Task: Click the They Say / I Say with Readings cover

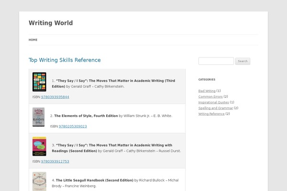Action: coord(39,147)
